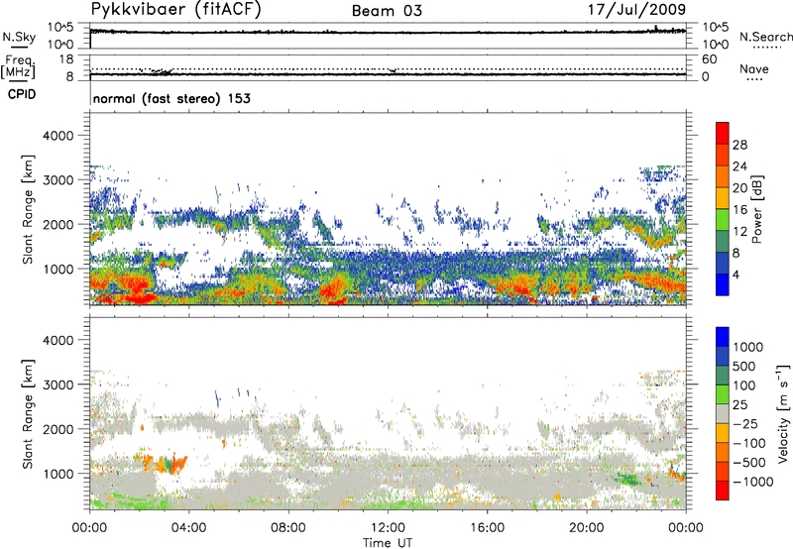Select the 500 label on the velocity color bar

point(744,366)
